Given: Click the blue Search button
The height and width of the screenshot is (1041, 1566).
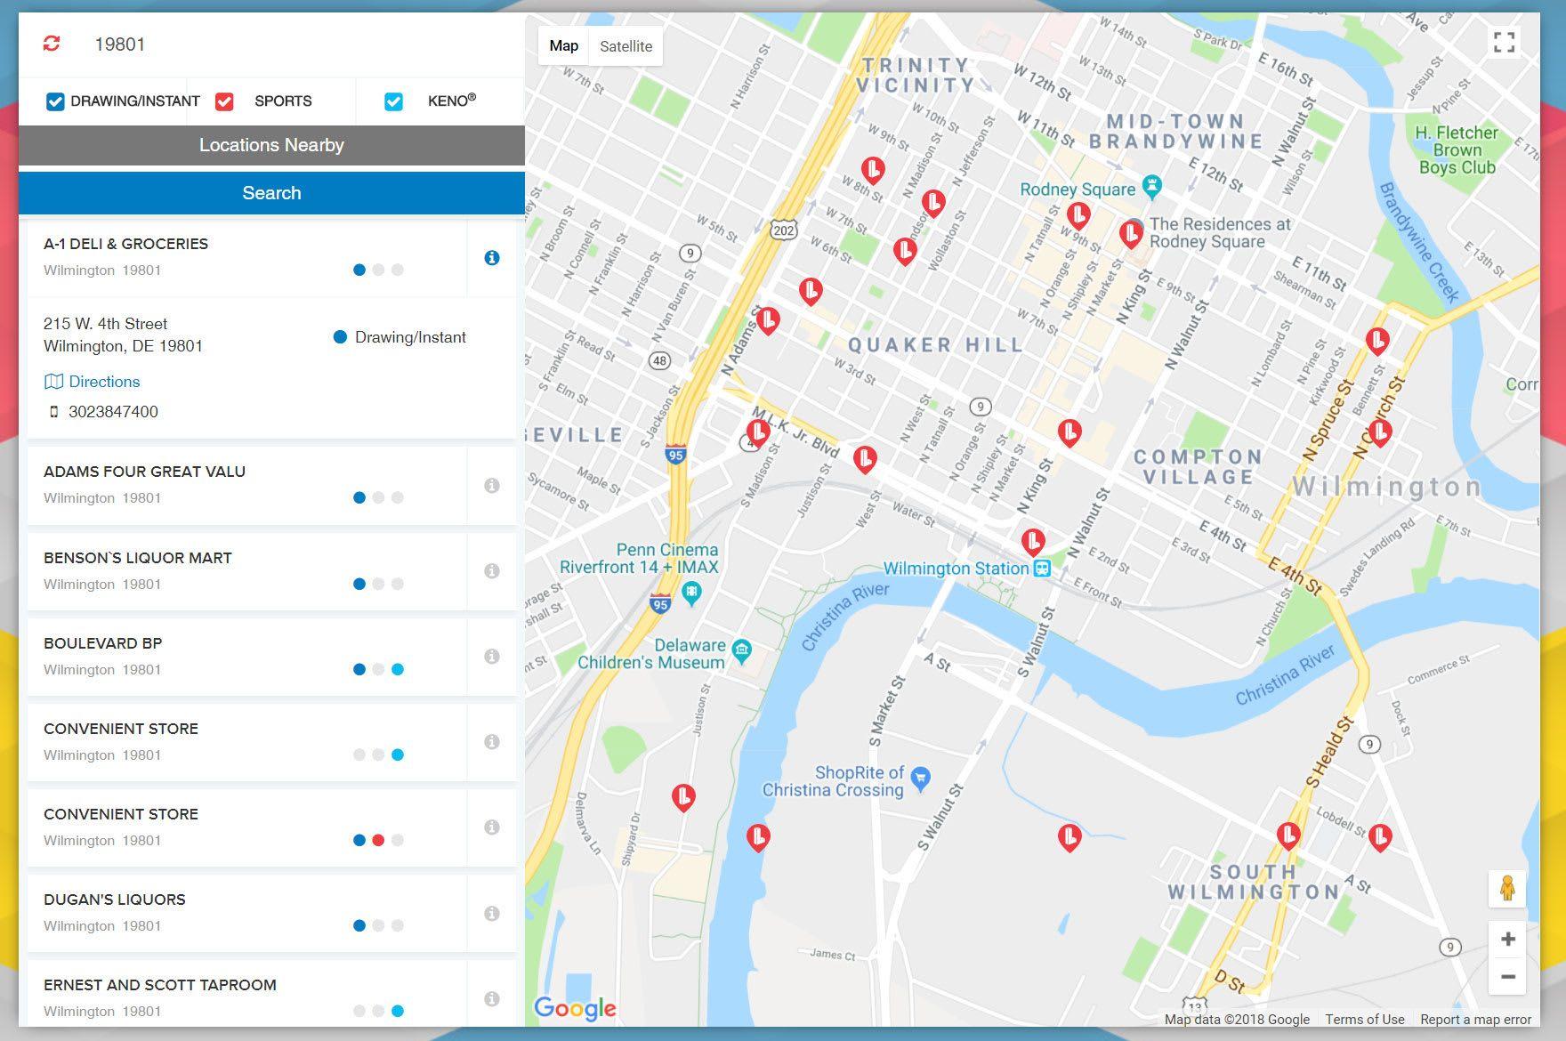Looking at the screenshot, I should tap(272, 193).
